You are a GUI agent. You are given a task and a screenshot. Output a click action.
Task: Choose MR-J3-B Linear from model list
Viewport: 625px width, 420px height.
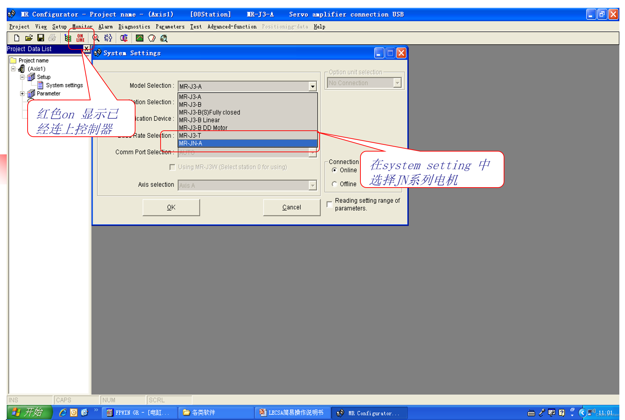pyautogui.click(x=247, y=120)
